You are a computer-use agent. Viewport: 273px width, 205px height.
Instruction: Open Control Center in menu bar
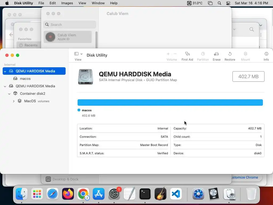pos(228,3)
